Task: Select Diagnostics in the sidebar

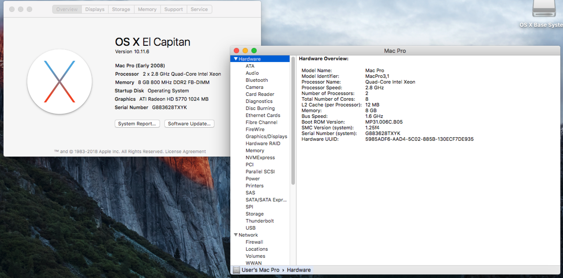Action: point(259,101)
